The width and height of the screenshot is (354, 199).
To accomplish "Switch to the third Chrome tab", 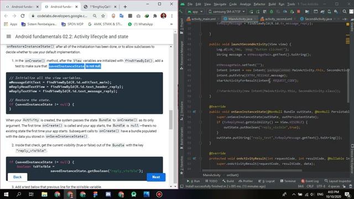I will (100, 7).
